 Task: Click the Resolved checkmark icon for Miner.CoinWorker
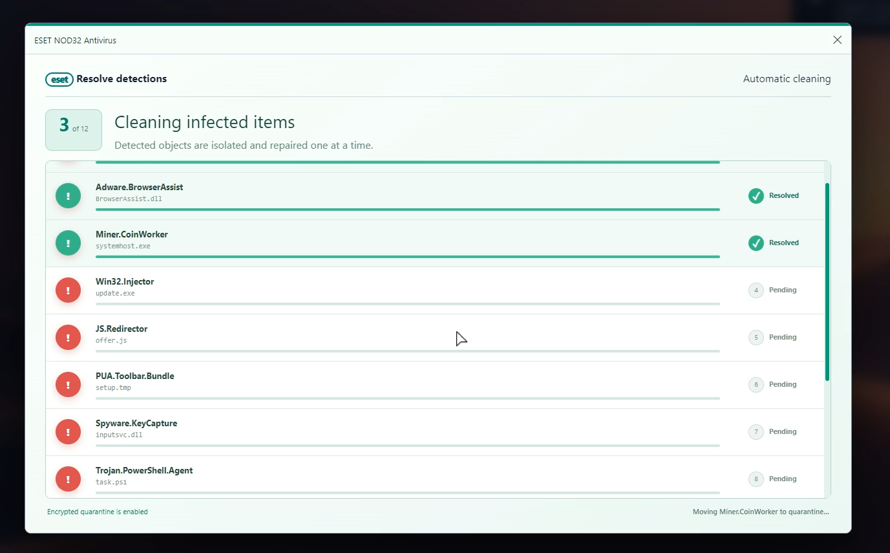(x=756, y=243)
